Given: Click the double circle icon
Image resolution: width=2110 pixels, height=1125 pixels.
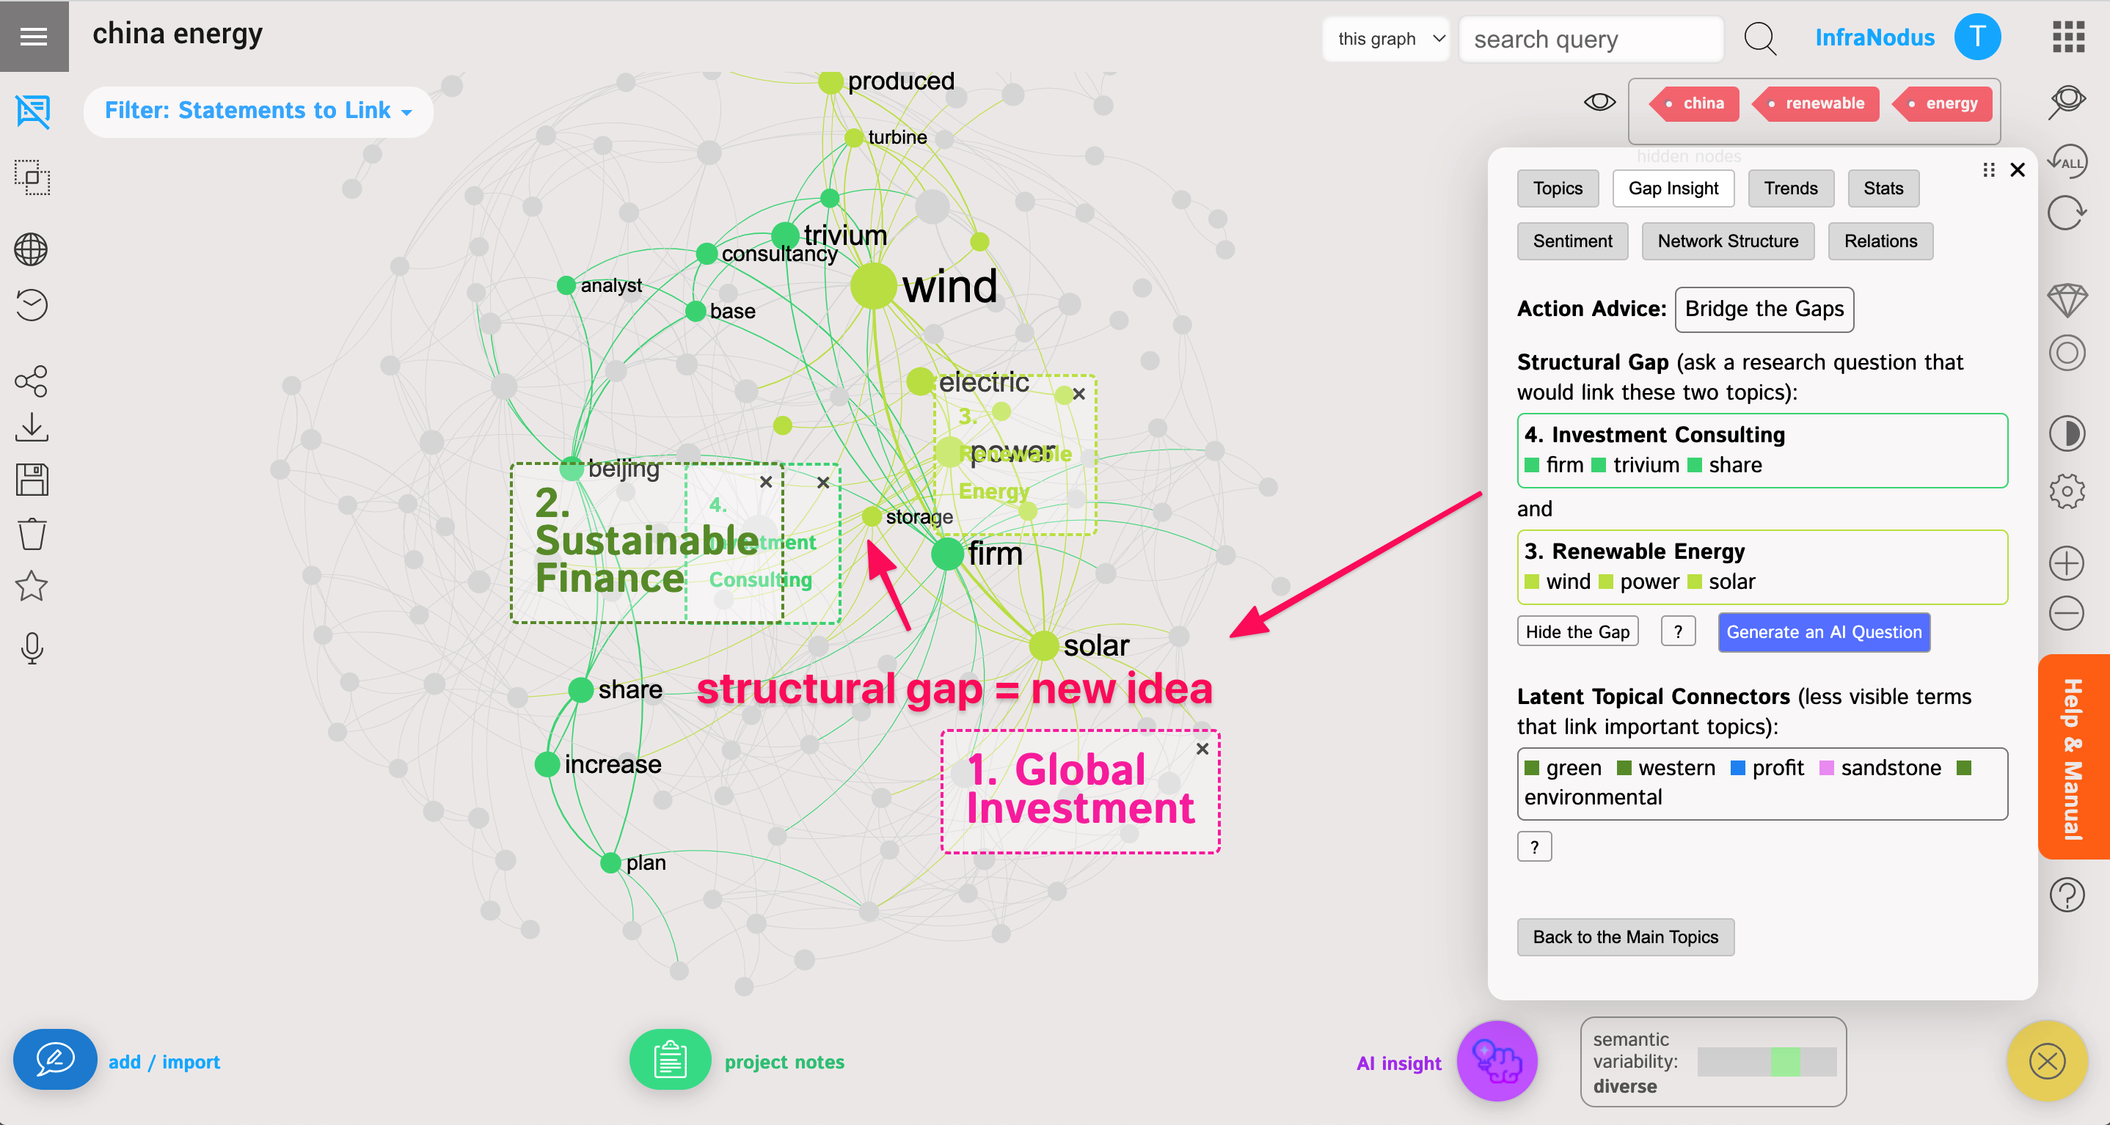Looking at the screenshot, I should pos(2067,353).
